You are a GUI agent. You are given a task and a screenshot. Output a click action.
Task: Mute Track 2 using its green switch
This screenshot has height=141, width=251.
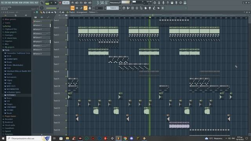click(66, 33)
